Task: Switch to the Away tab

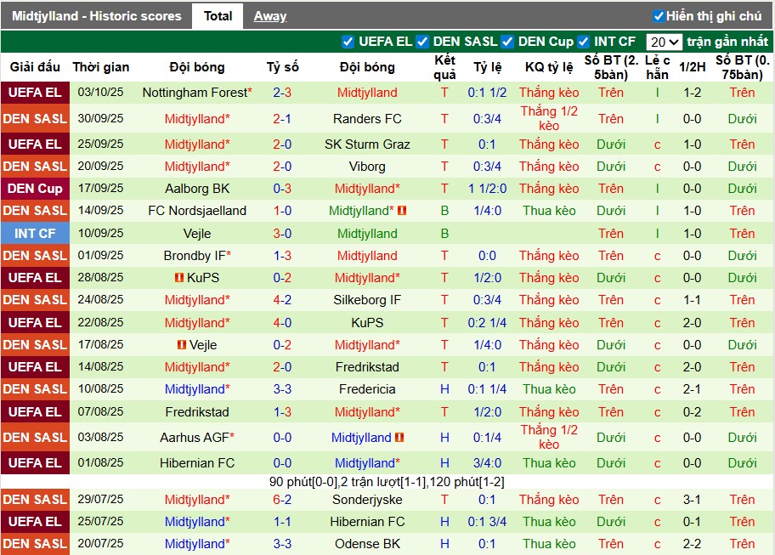Action: pyautogui.click(x=271, y=15)
